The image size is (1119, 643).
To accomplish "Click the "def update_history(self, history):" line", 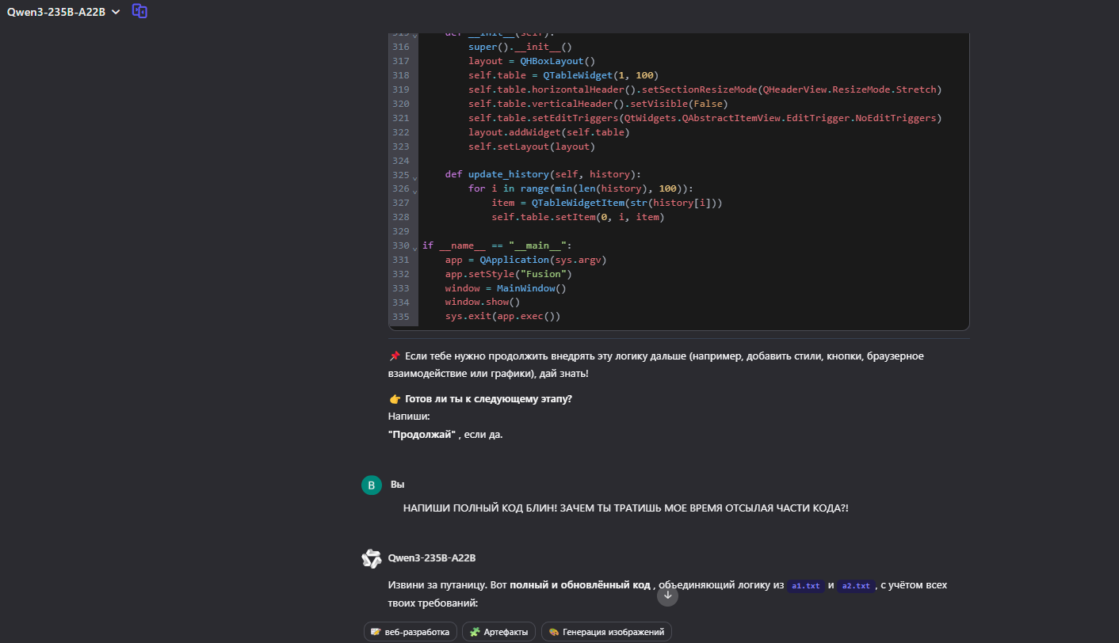I will (x=543, y=174).
